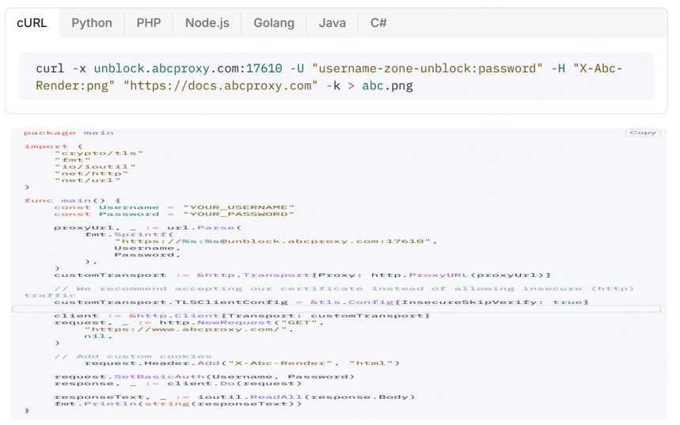Image resolution: width=680 pixels, height=425 pixels.
Task: Click the 'request.Header.Add("X-Abc-Render"' line
Action: [242, 363]
